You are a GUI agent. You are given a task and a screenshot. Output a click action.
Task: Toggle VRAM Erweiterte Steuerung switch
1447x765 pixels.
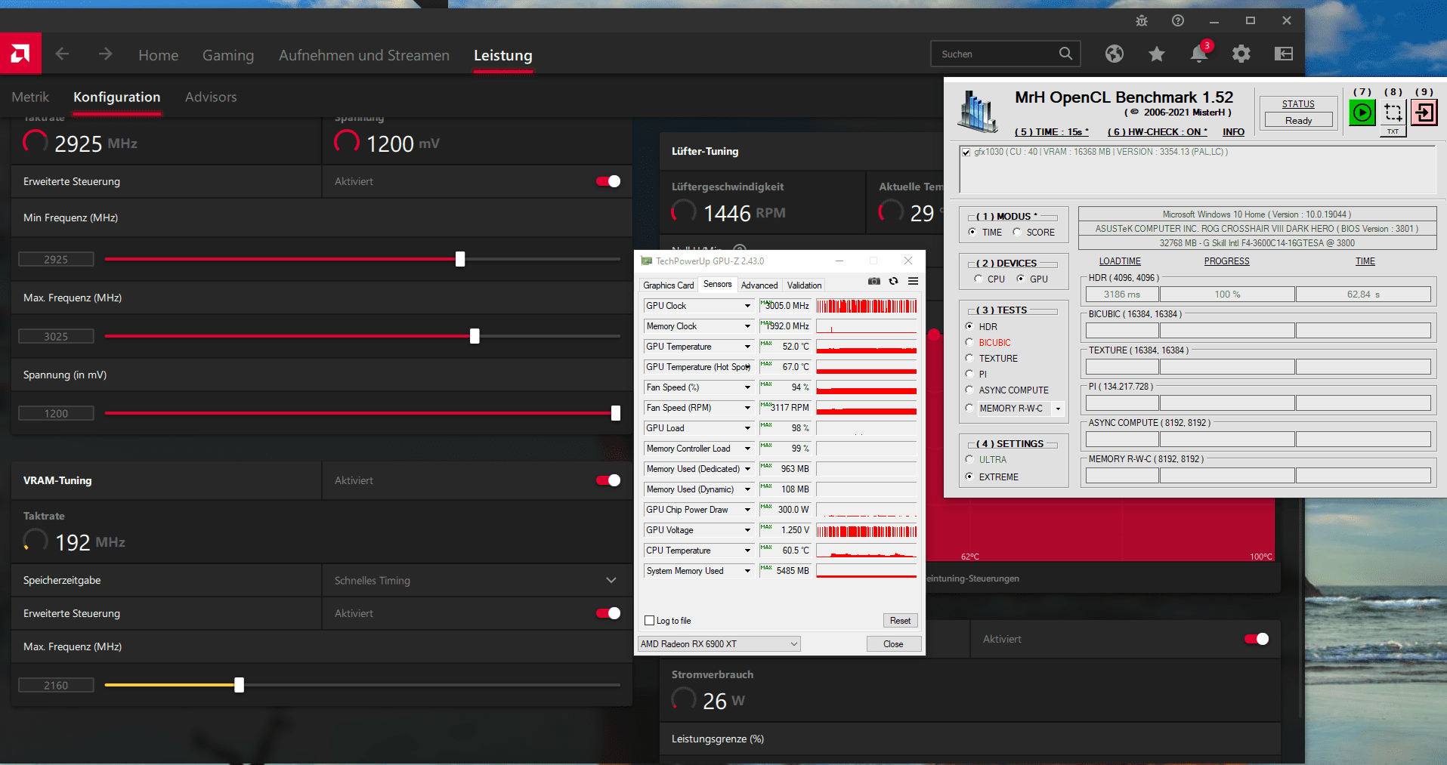tap(608, 613)
